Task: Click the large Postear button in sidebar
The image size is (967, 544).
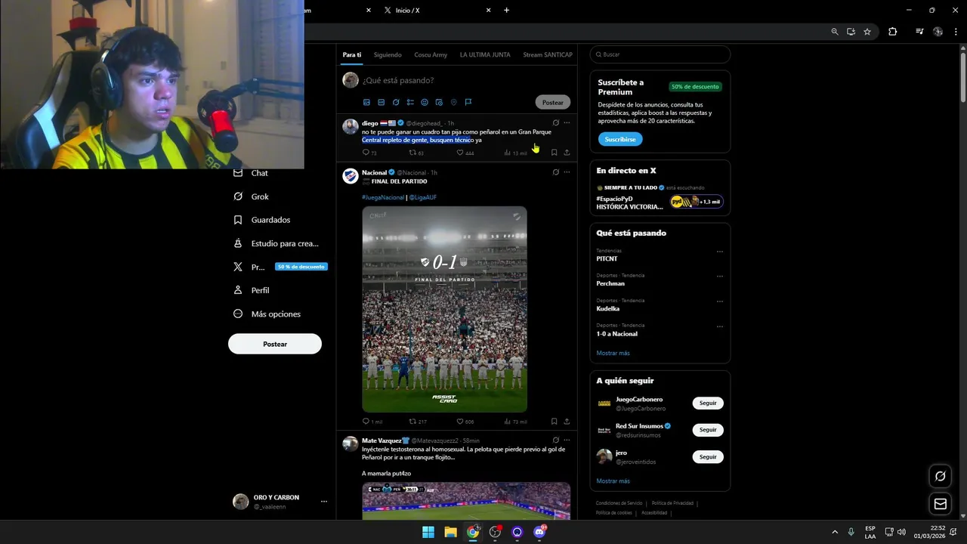Action: point(275,344)
